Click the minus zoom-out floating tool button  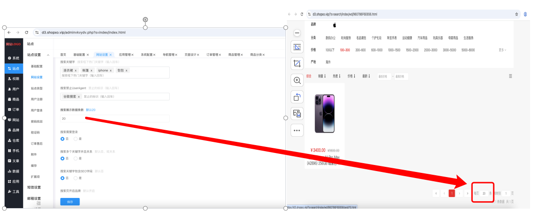(297, 33)
